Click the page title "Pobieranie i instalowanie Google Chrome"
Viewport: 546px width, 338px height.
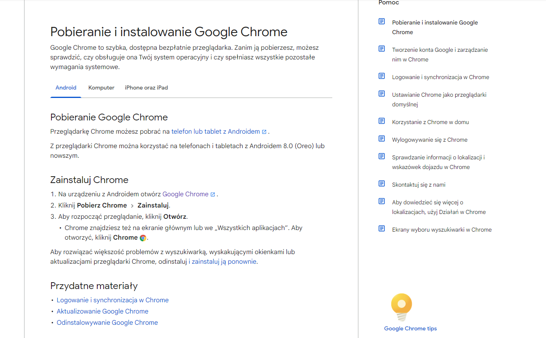pos(169,32)
